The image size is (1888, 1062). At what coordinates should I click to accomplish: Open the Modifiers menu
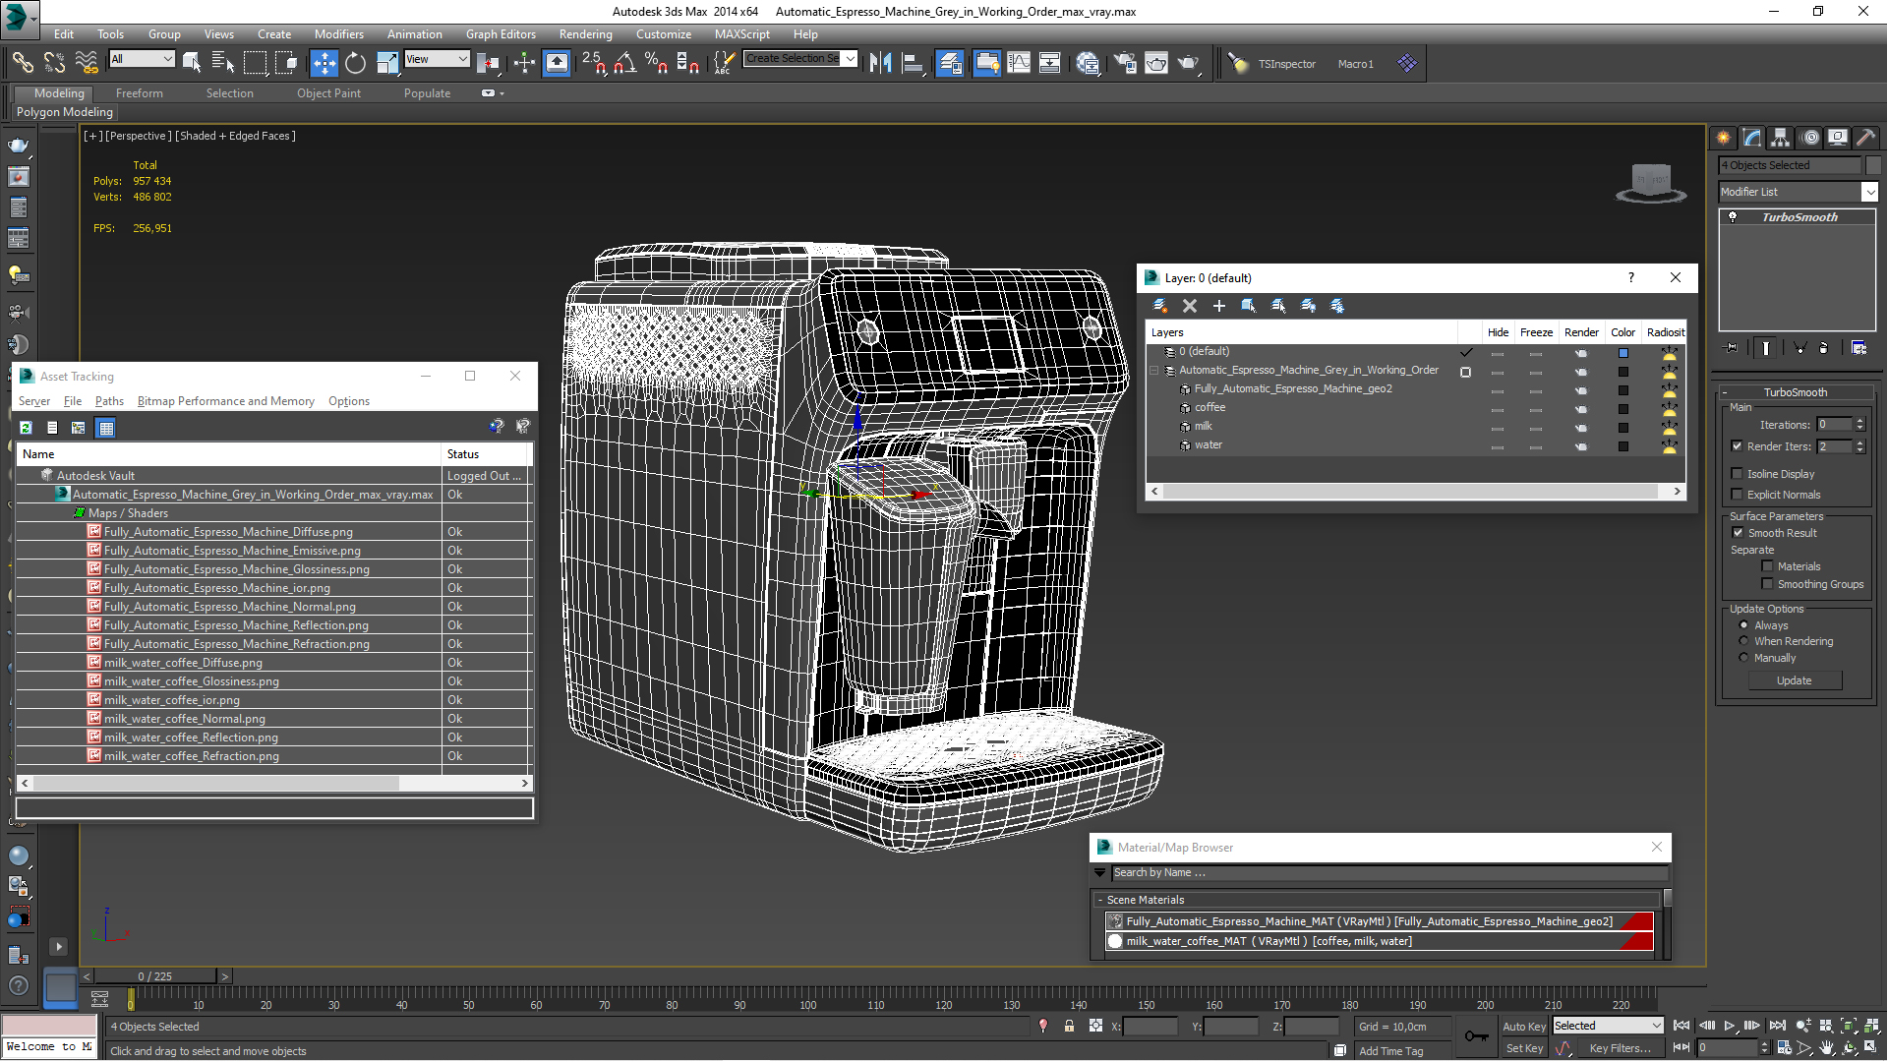pos(338,34)
